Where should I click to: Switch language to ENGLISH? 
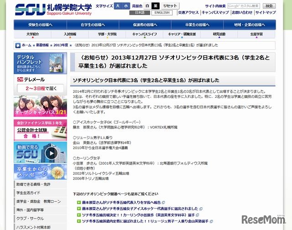tap(162, 13)
